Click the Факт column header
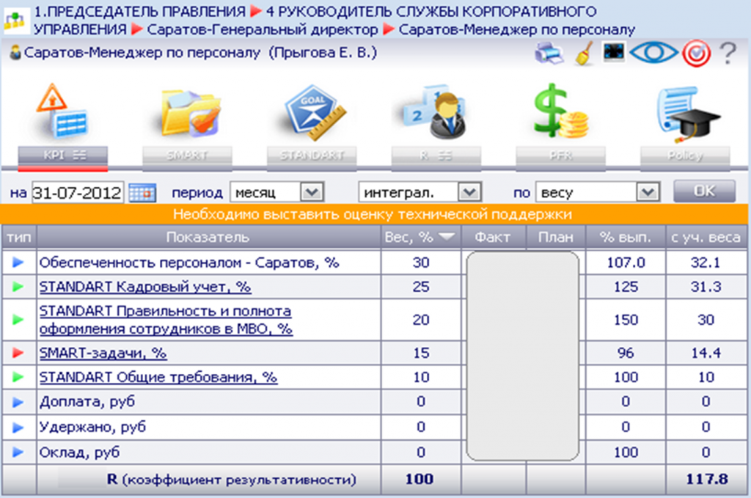 [x=494, y=237]
